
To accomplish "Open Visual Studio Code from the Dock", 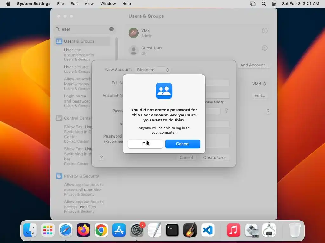I will point(208,230).
